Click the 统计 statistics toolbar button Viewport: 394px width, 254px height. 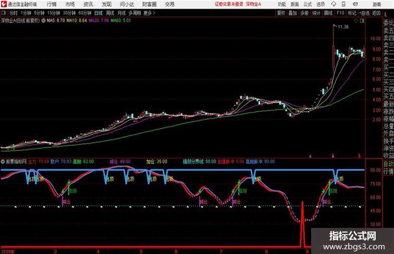[x=316, y=13]
